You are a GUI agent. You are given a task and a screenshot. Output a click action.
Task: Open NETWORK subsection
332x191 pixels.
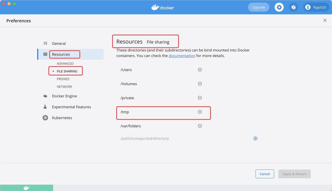click(64, 87)
